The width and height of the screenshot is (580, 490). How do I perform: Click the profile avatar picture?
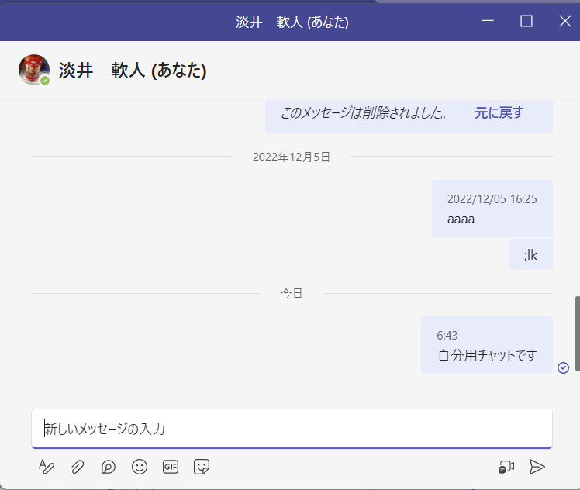[34, 70]
